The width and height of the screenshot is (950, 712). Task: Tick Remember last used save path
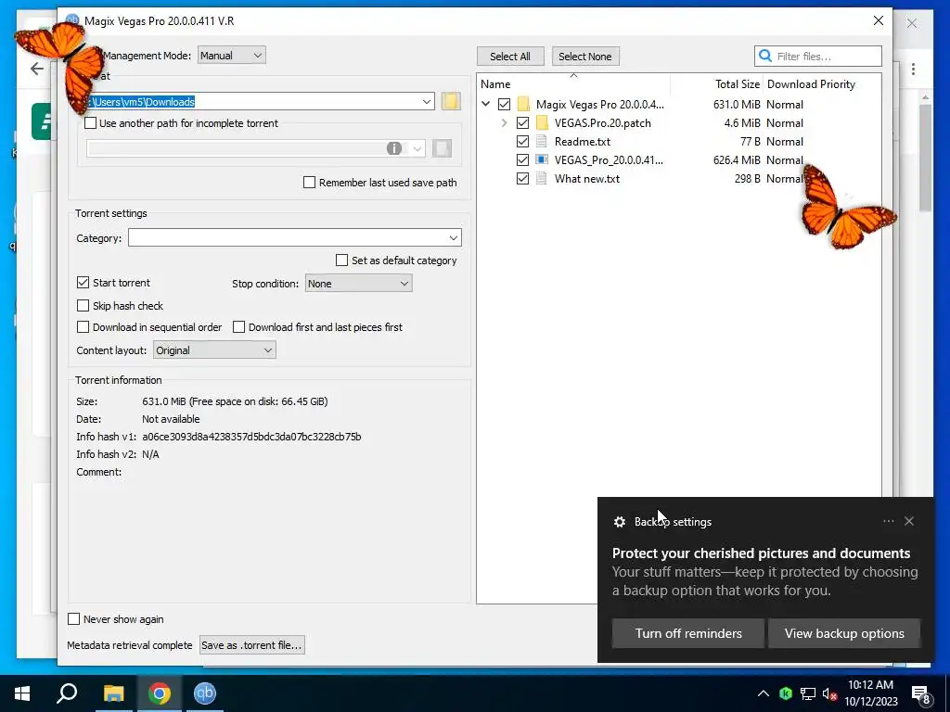(x=309, y=183)
